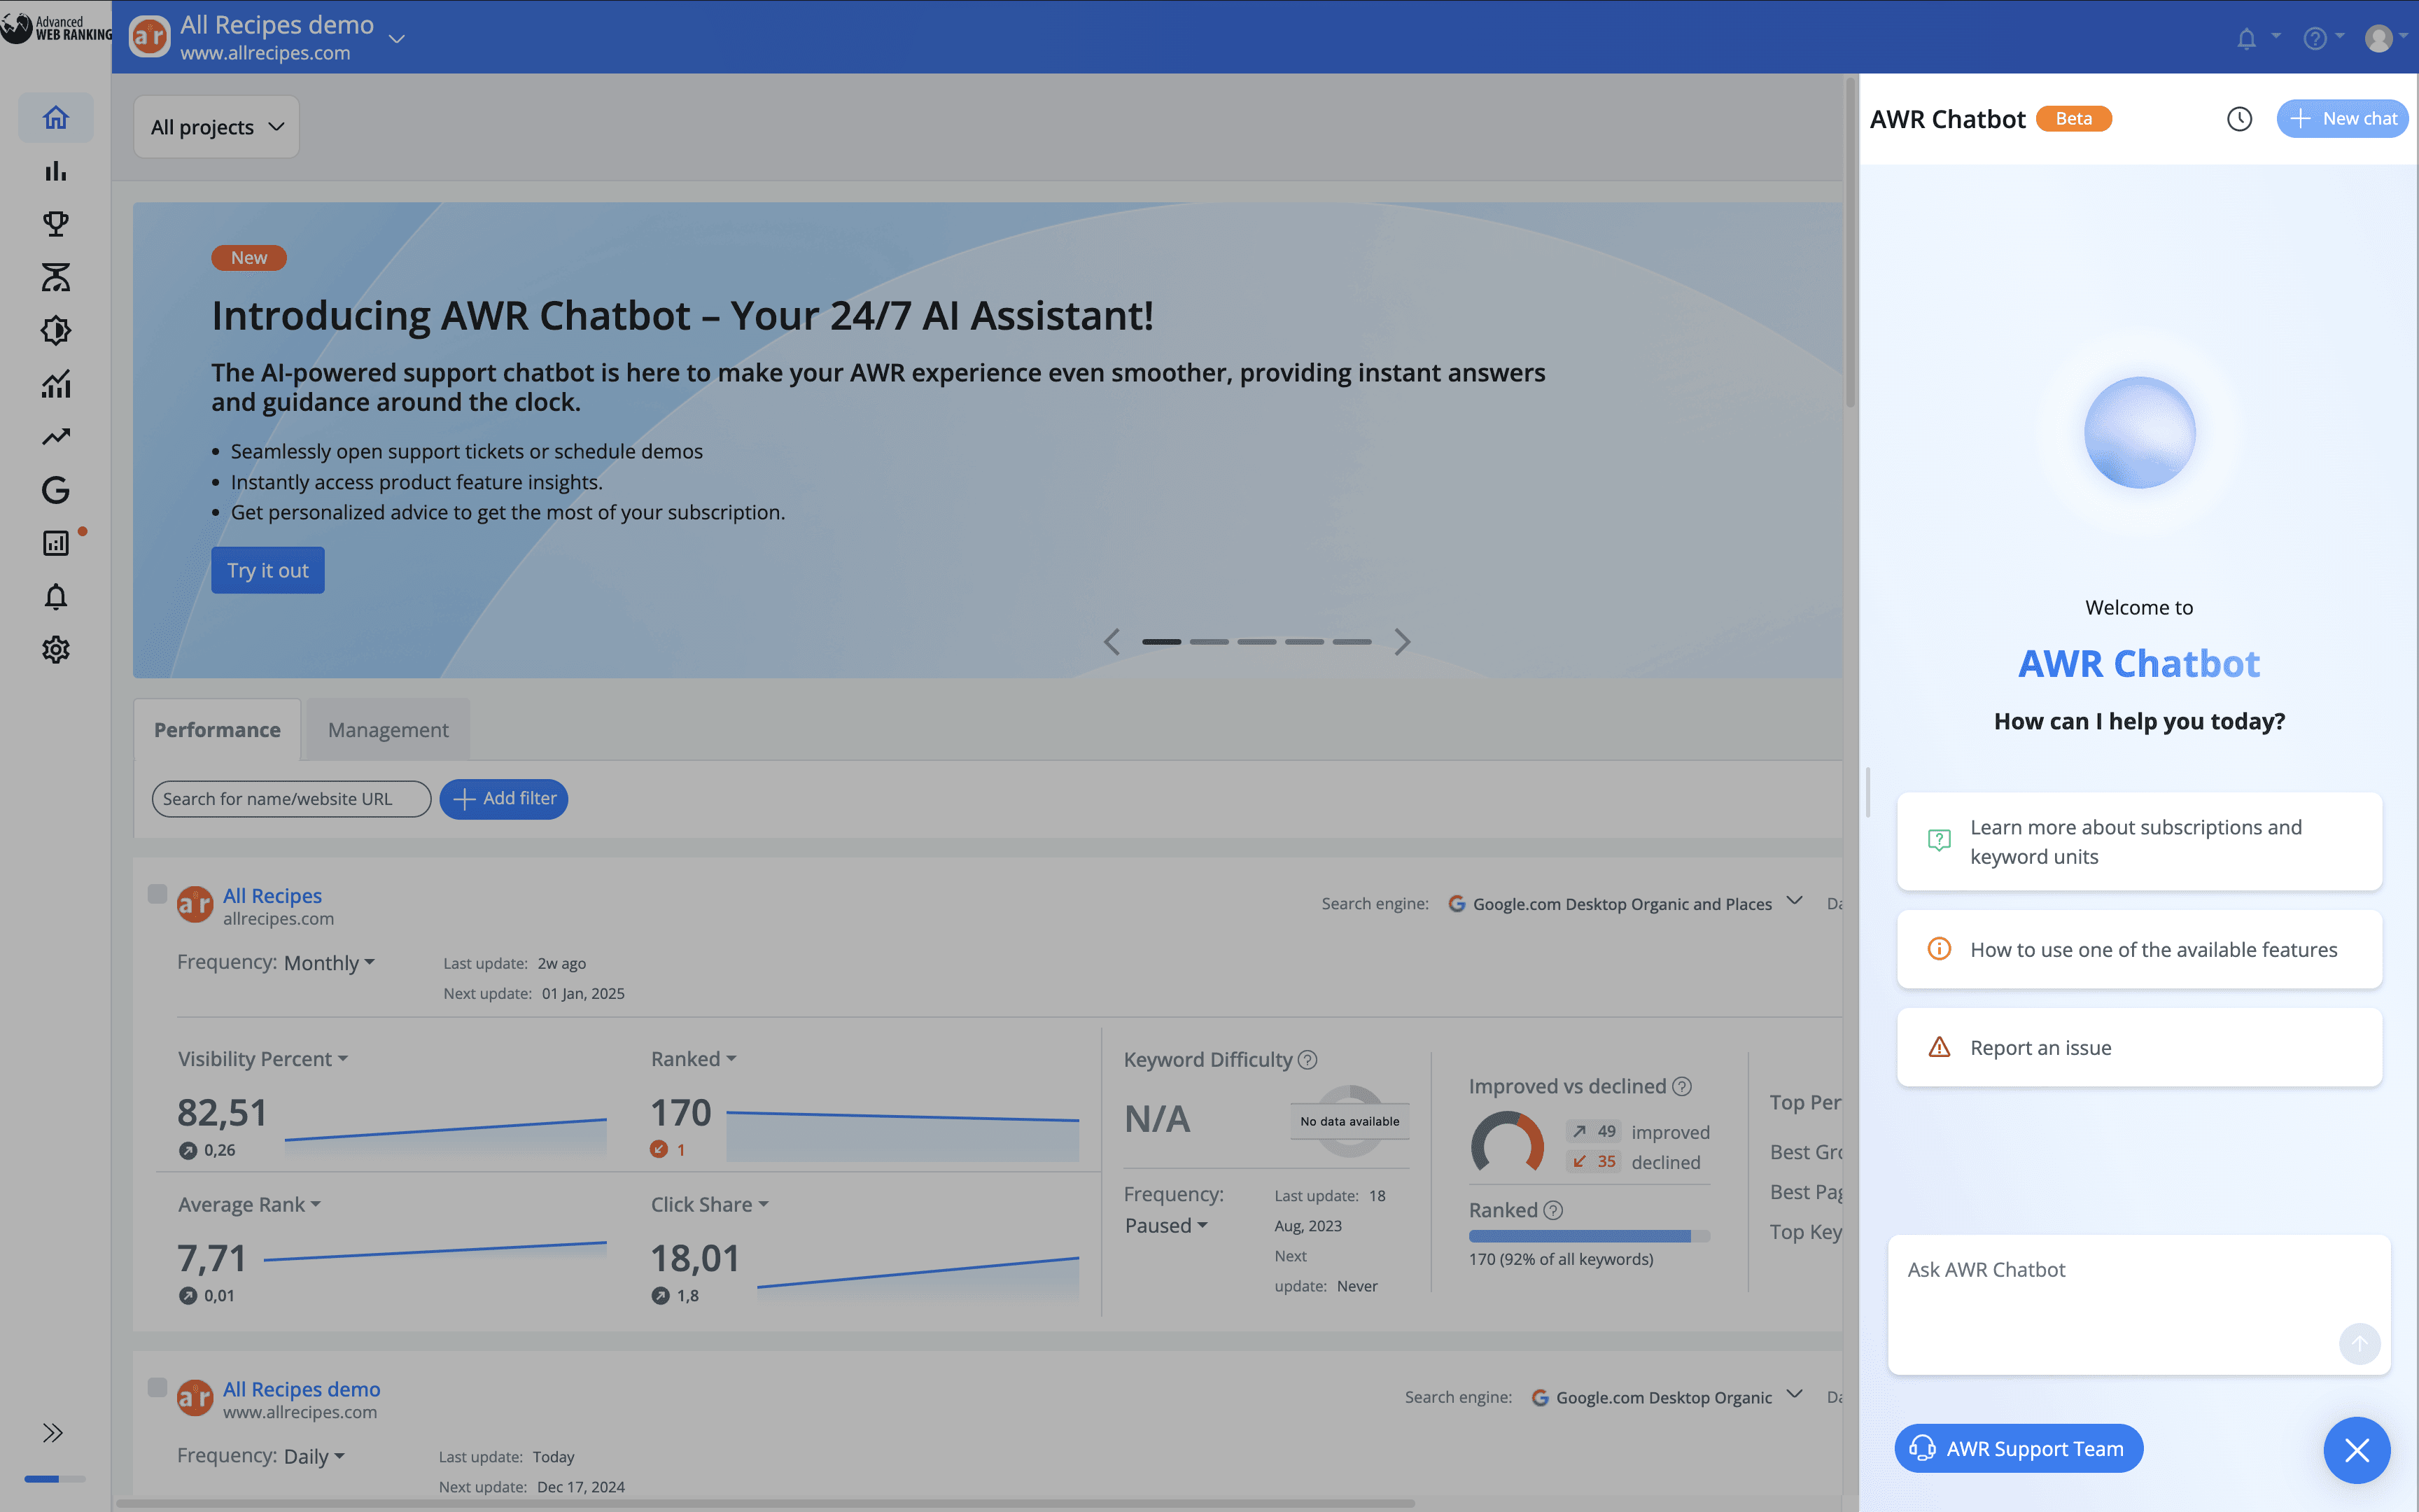This screenshot has width=2419, height=1512.
Task: Click the Visibility Percent value 82,51
Action: point(222,1113)
